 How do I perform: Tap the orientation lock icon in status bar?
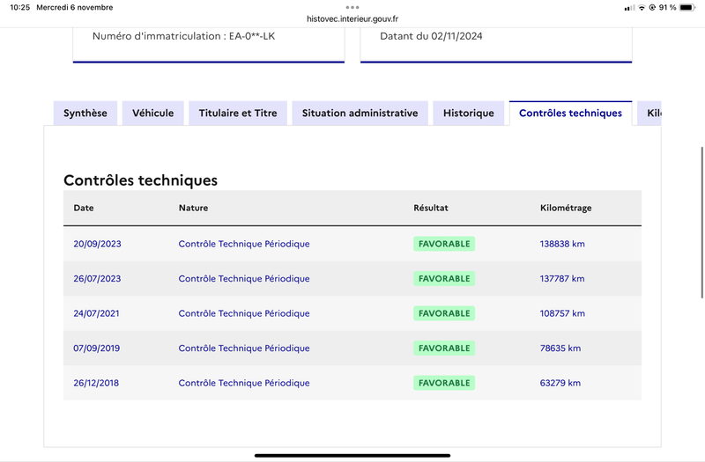click(652, 8)
